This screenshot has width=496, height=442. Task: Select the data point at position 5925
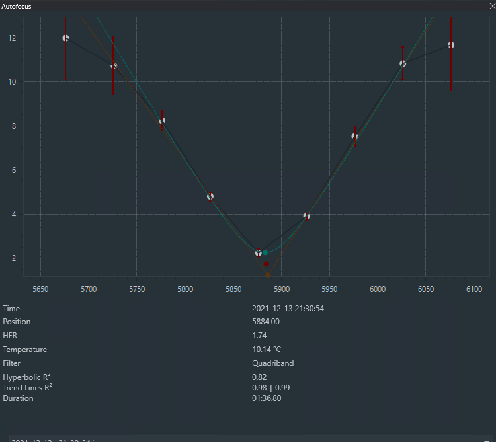tap(306, 216)
